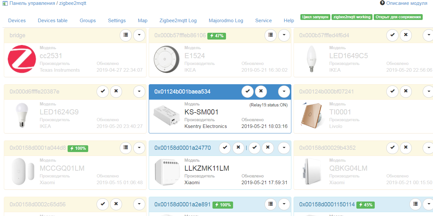Click checkmark on 0x000b57fffed4f6d4 card

pyautogui.click(x=392, y=35)
